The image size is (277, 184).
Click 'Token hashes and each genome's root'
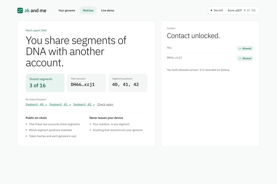(x=53, y=136)
